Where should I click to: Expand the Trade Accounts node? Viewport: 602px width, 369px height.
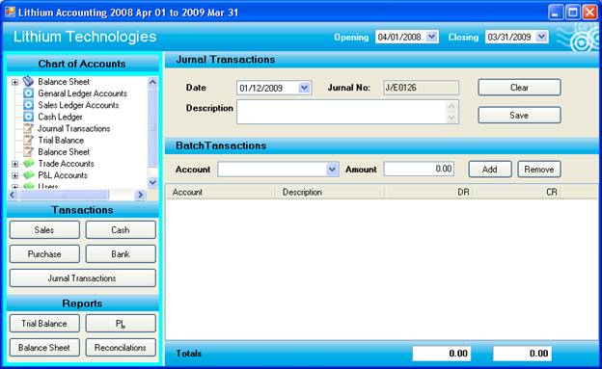(x=14, y=164)
